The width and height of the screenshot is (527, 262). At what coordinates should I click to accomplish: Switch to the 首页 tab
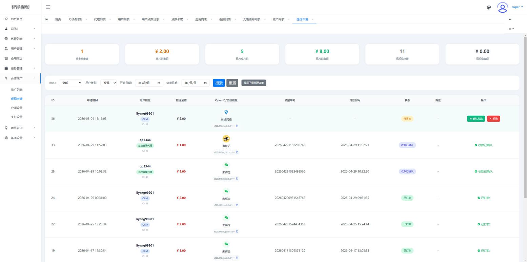[58, 19]
